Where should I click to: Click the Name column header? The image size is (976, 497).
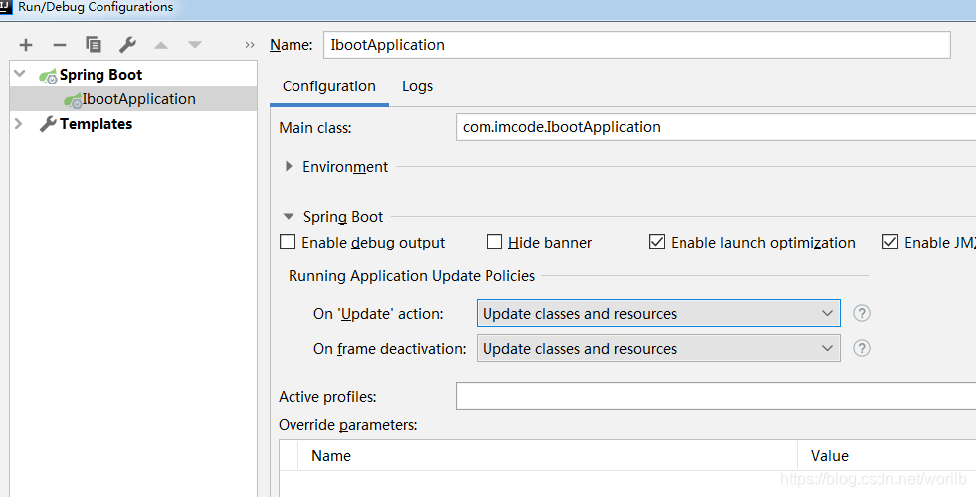[331, 456]
